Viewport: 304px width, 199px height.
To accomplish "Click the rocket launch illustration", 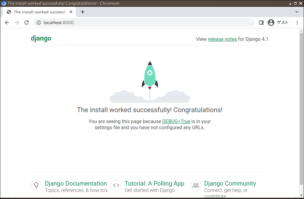I will tap(150, 82).
